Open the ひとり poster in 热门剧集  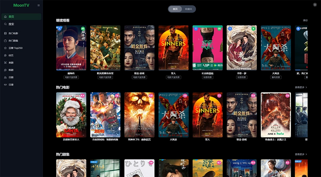point(139,168)
